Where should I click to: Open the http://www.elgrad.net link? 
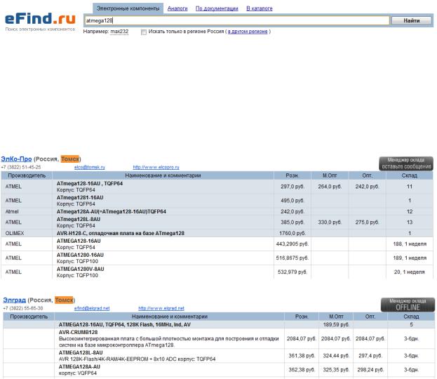tap(161, 308)
